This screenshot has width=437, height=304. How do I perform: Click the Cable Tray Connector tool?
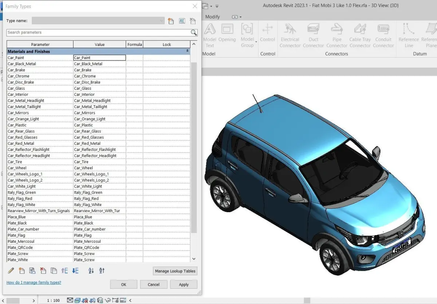(360, 35)
